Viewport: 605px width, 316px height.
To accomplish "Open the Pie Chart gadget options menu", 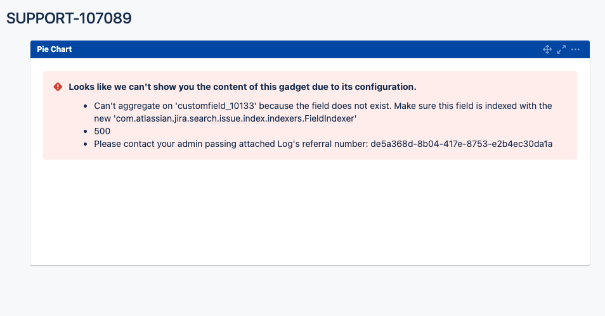I will 575,49.
